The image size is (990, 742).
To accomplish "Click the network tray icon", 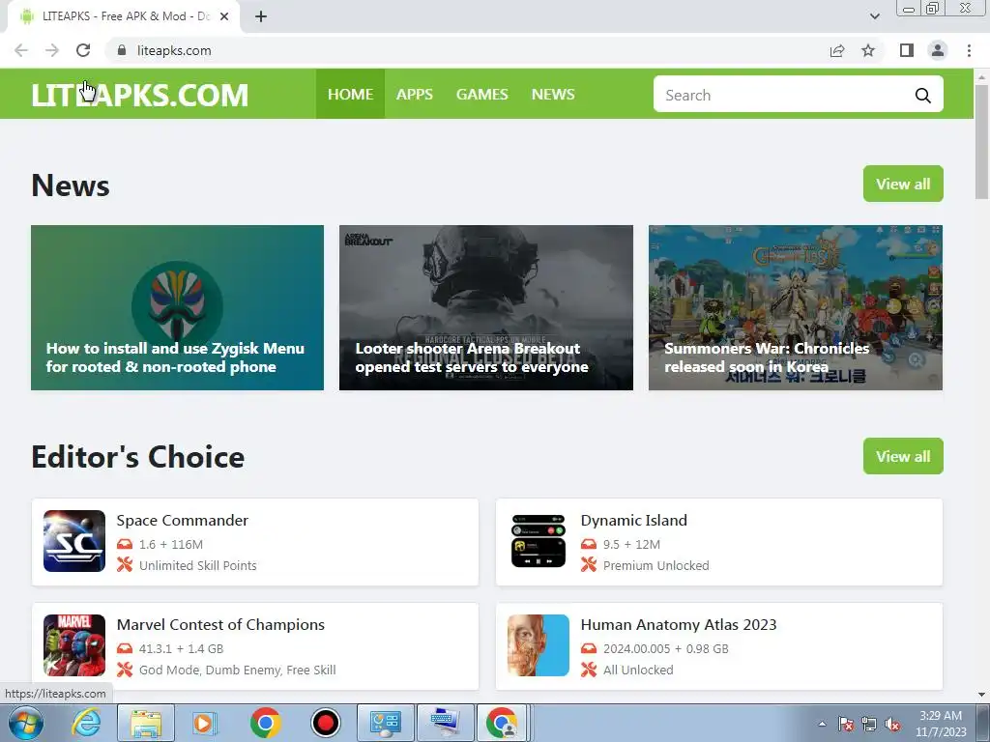I will [x=869, y=725].
